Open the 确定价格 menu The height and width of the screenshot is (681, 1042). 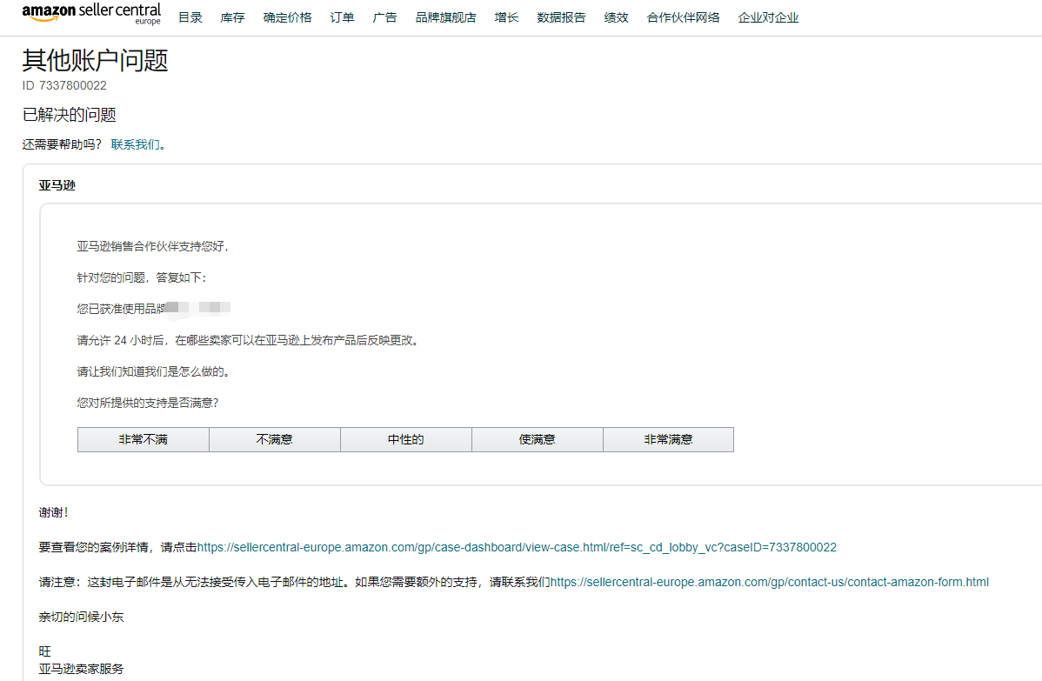(x=287, y=17)
